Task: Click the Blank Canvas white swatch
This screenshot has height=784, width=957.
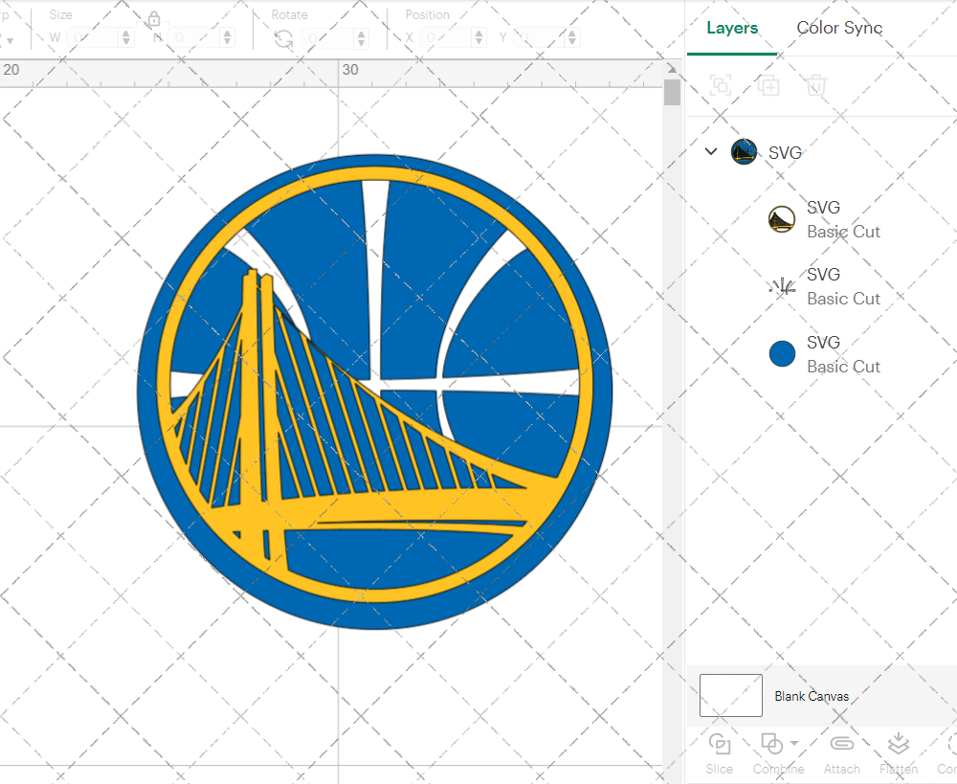Action: pos(730,696)
